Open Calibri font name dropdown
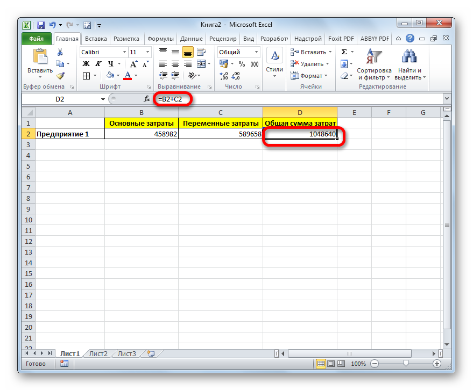This screenshot has height=391, width=473. tap(124, 52)
